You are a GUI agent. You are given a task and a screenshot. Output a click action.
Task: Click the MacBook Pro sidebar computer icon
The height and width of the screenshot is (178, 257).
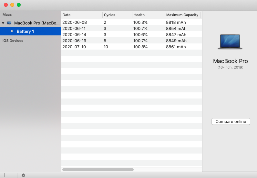(9, 23)
